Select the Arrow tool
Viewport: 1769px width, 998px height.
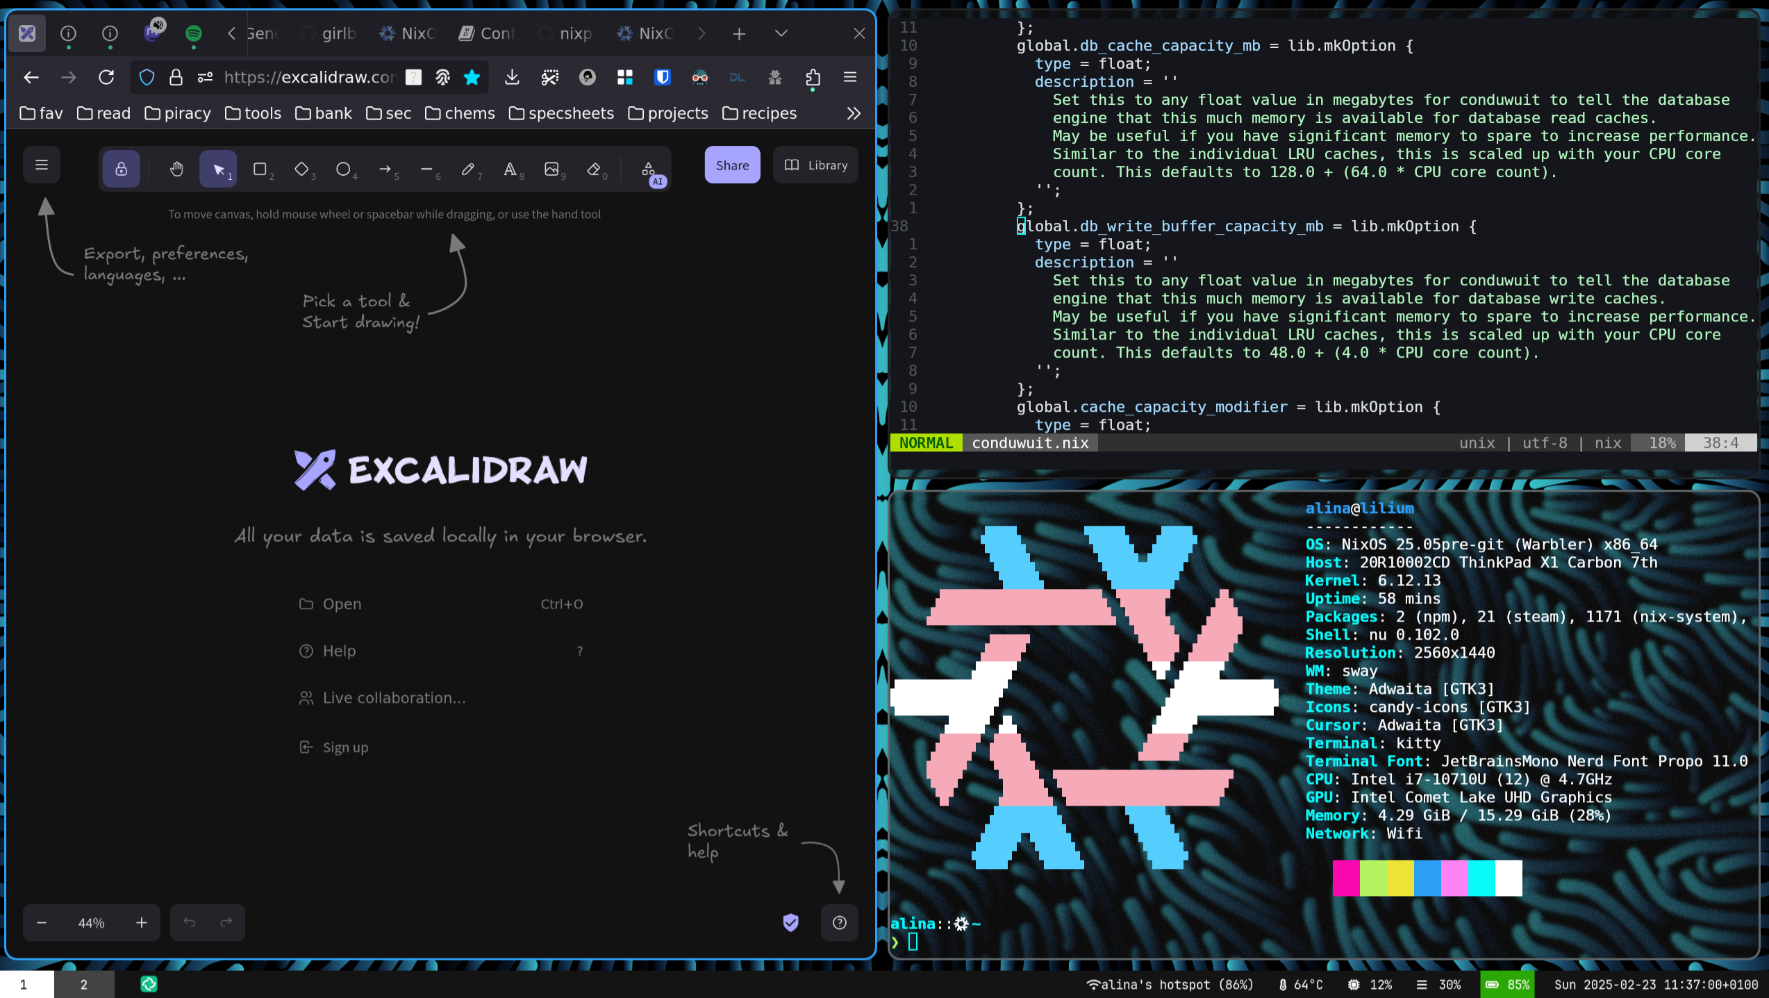pyautogui.click(x=385, y=169)
